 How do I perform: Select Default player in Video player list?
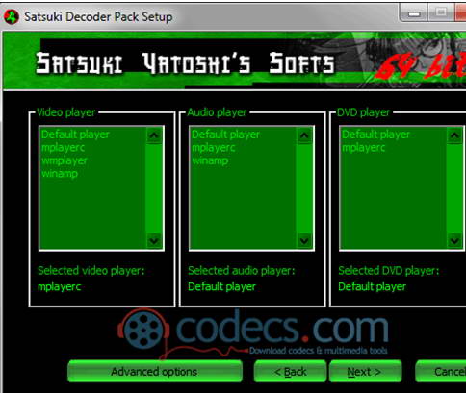pos(75,135)
